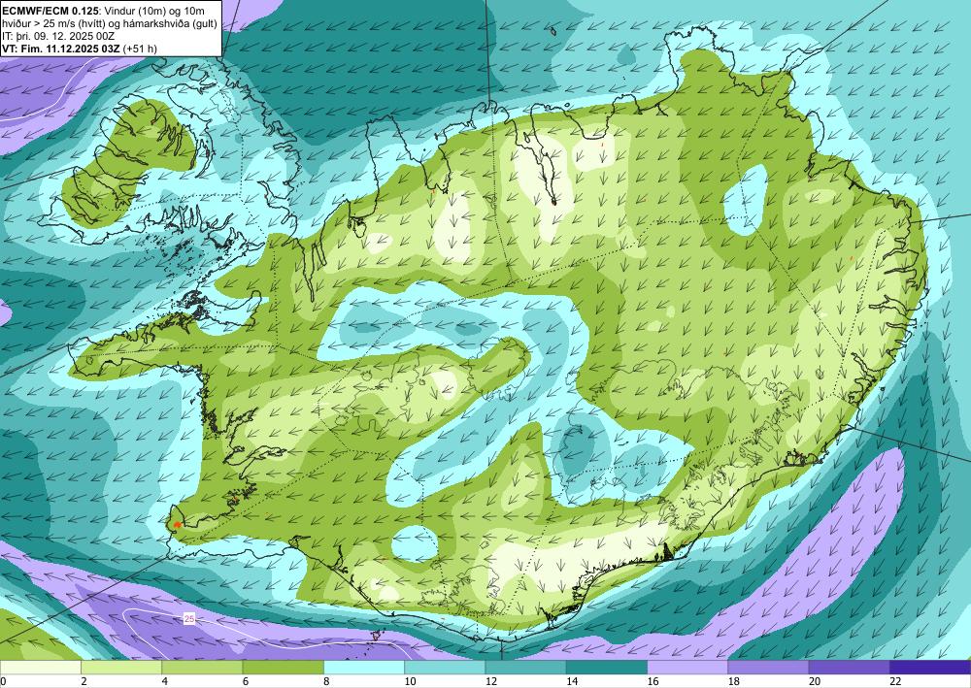
Task: Click the dark indigo legend swatch above 22
Action: coord(930,668)
